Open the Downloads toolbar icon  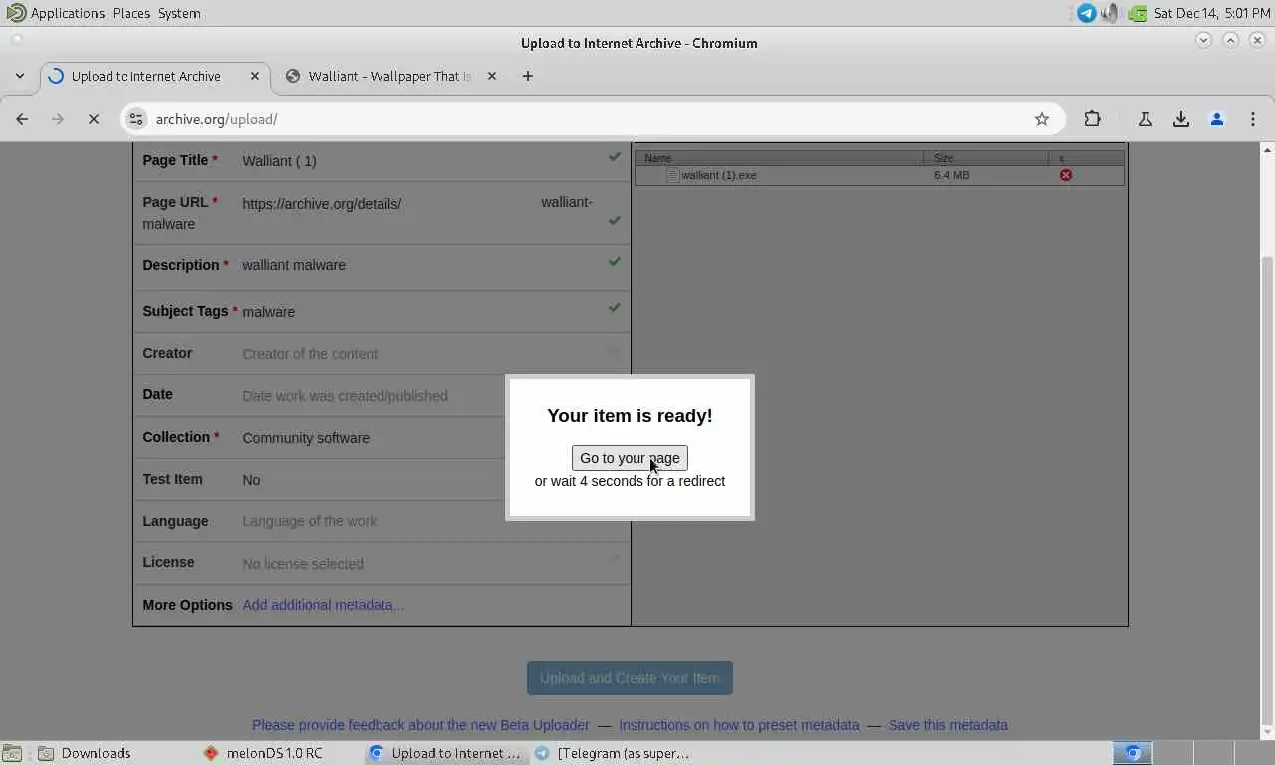pos(1181,119)
